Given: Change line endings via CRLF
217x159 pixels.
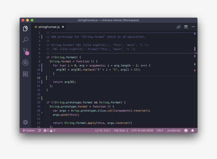Looking at the screenshot, I should [160, 130].
